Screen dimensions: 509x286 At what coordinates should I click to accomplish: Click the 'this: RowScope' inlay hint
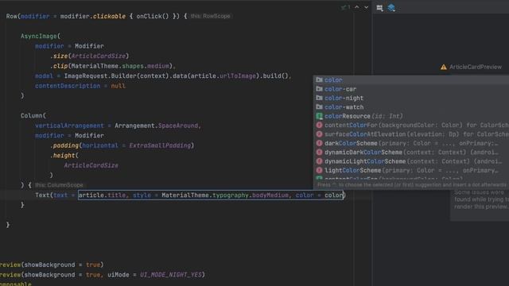point(210,16)
